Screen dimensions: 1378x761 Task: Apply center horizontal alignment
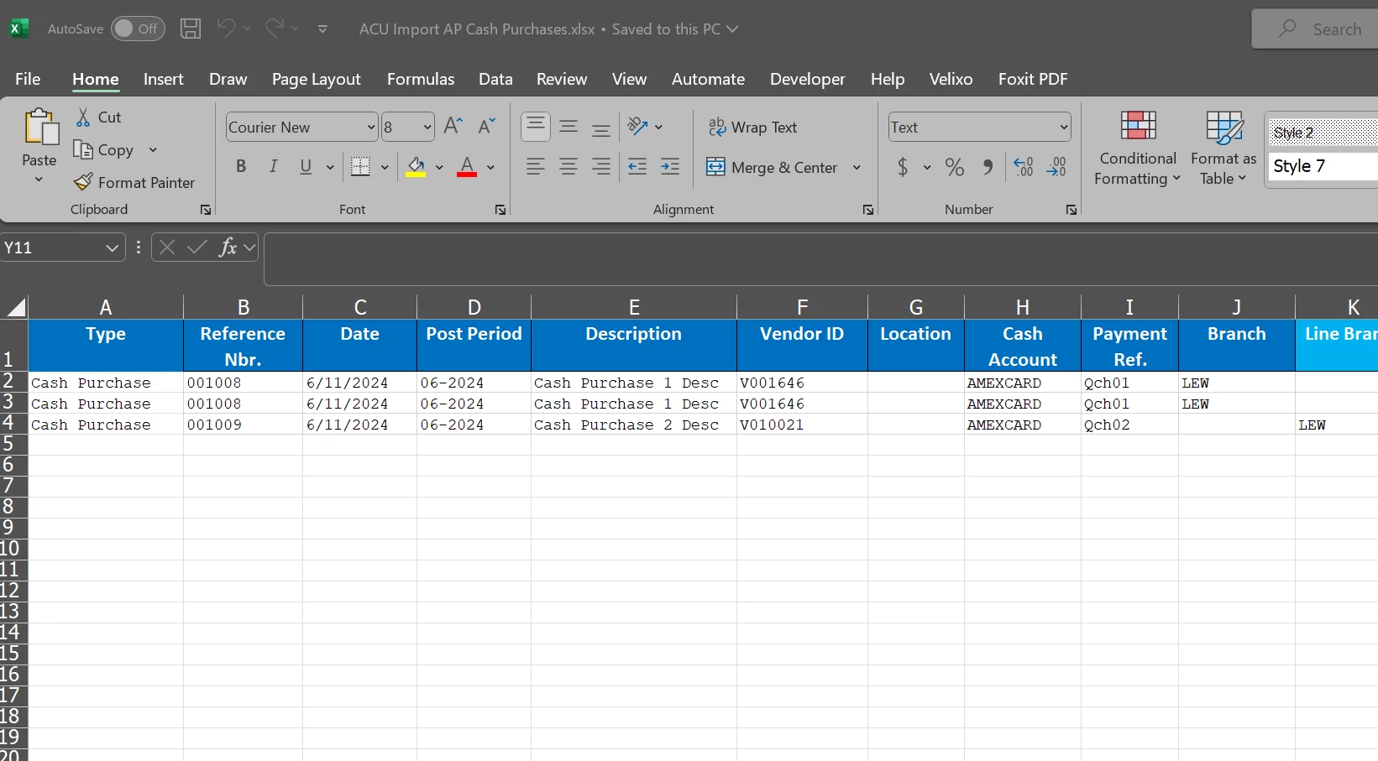pos(568,167)
